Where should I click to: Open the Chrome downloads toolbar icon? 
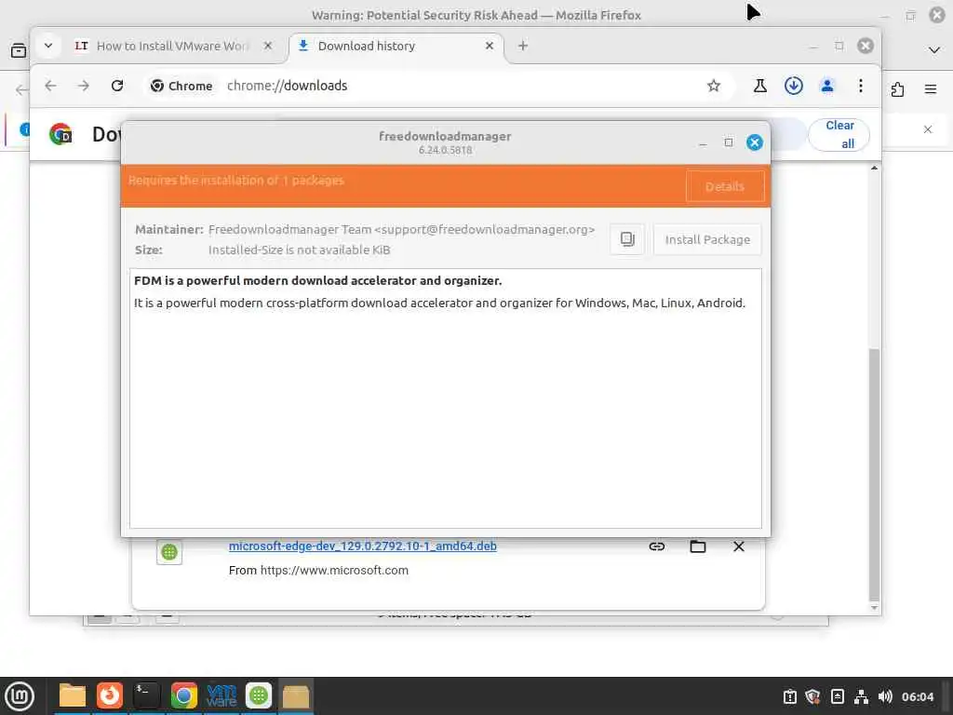793,86
